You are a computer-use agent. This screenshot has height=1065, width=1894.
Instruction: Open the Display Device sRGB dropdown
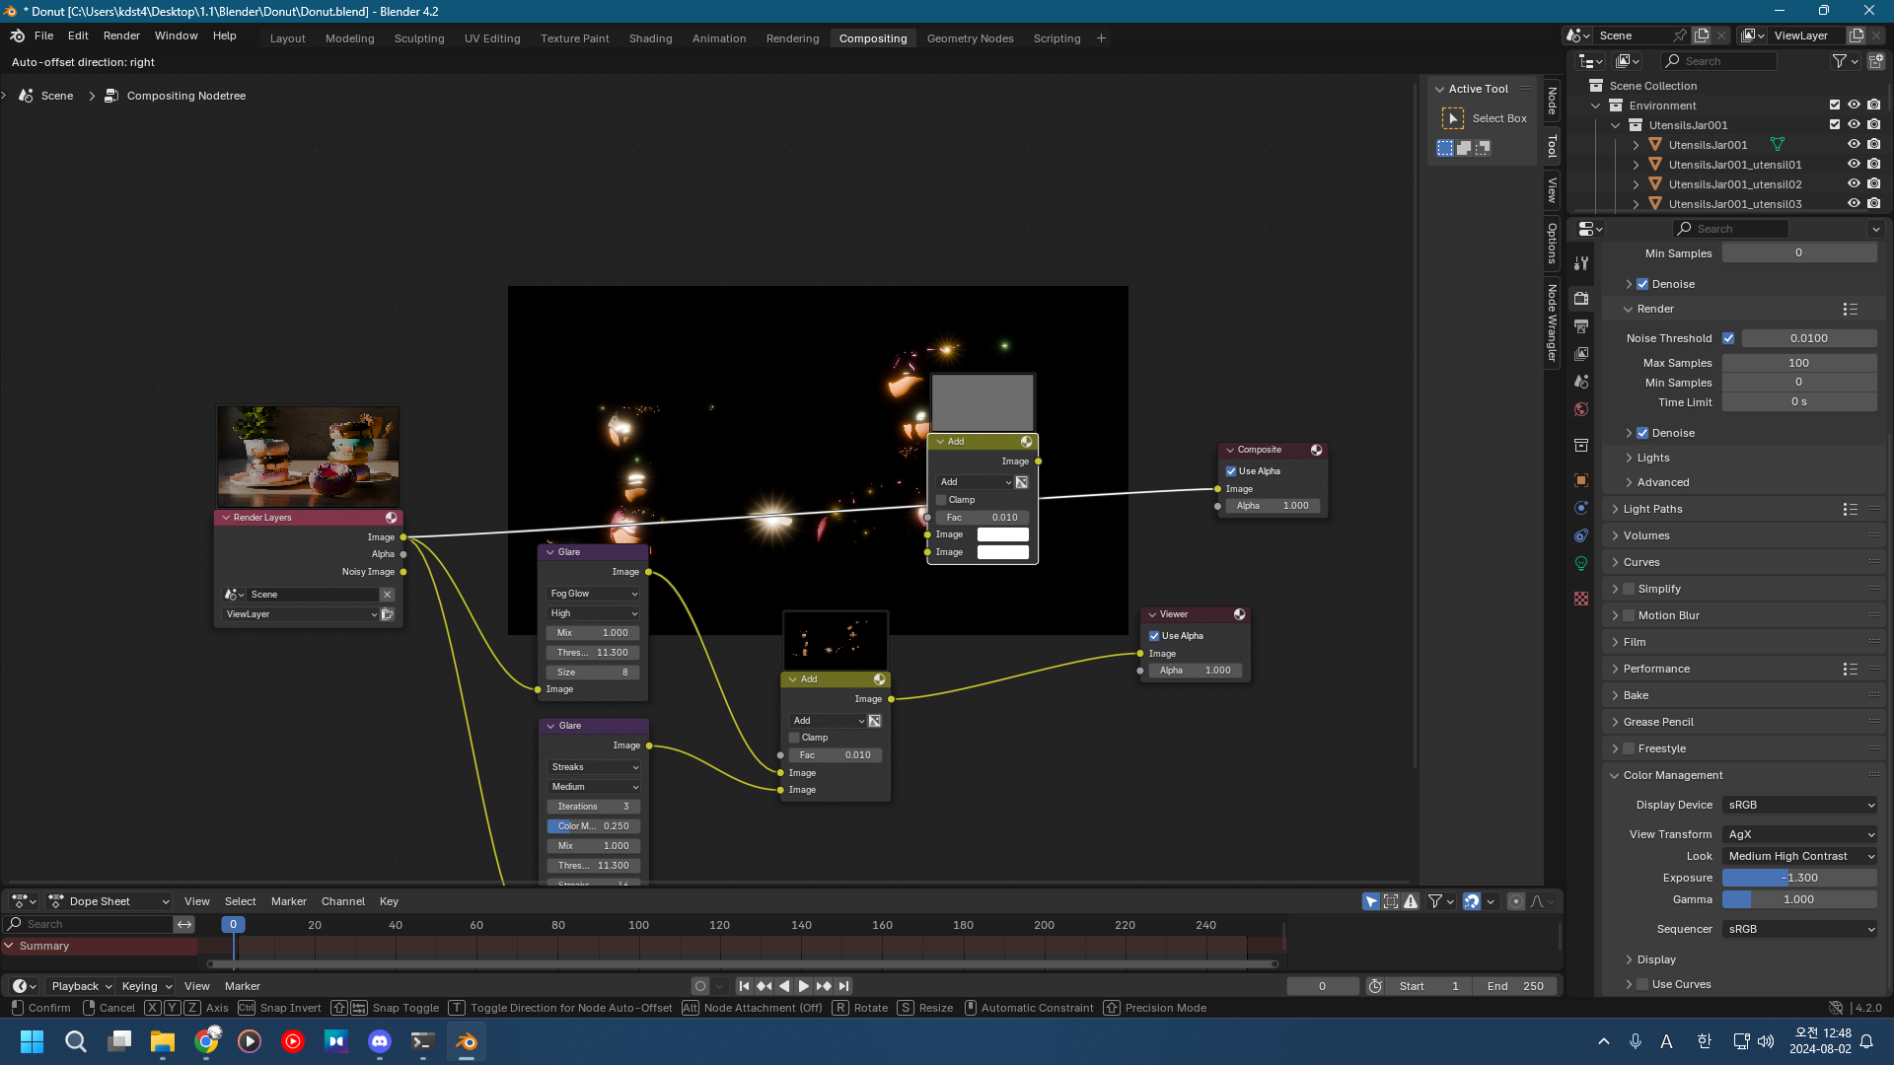(x=1799, y=805)
